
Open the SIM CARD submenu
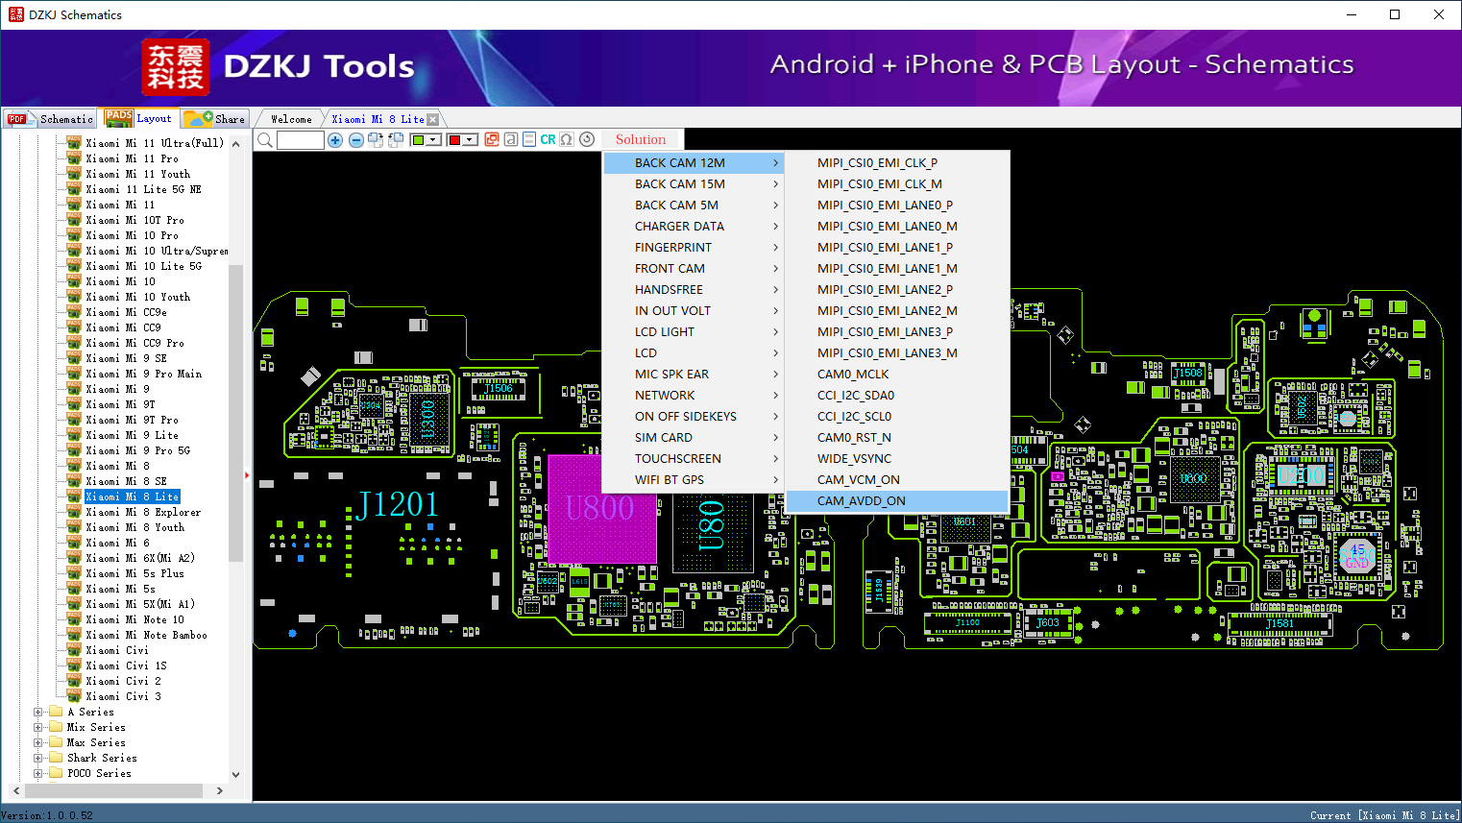tap(694, 438)
